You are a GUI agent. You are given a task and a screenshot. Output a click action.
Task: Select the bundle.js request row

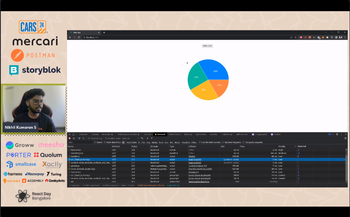(207, 157)
